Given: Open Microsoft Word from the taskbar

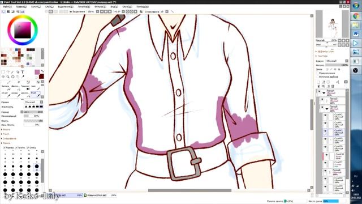Looking at the screenshot, I should [356, 34].
